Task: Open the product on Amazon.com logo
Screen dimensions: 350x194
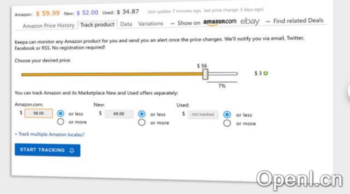Action: tap(220, 22)
